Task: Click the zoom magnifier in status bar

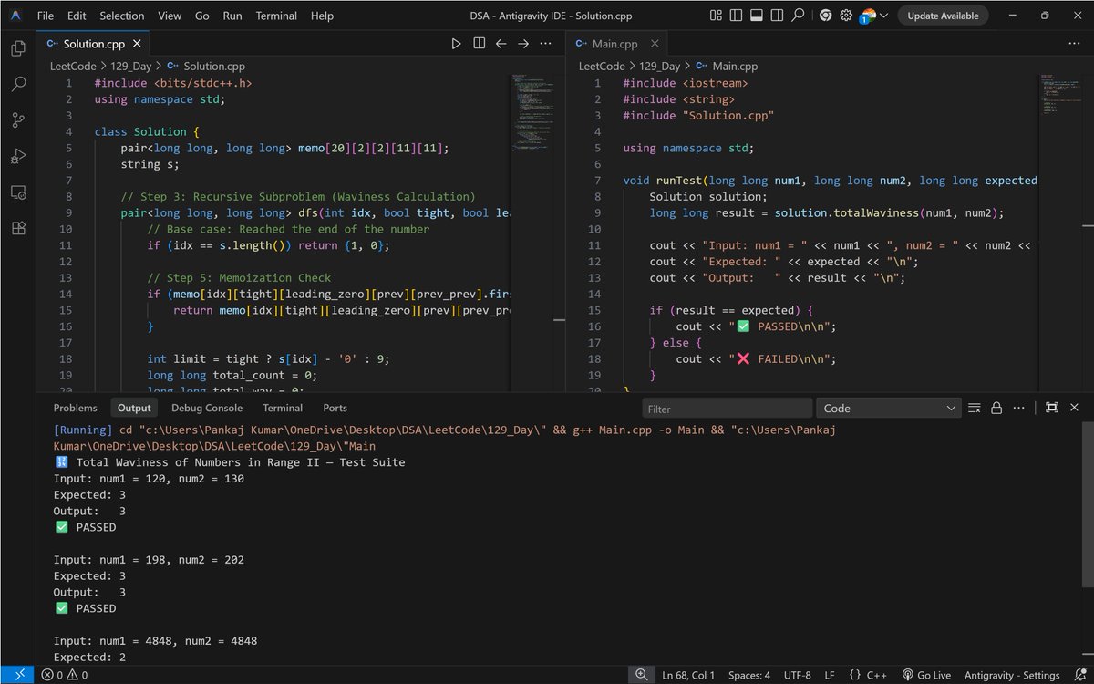Action: click(642, 675)
